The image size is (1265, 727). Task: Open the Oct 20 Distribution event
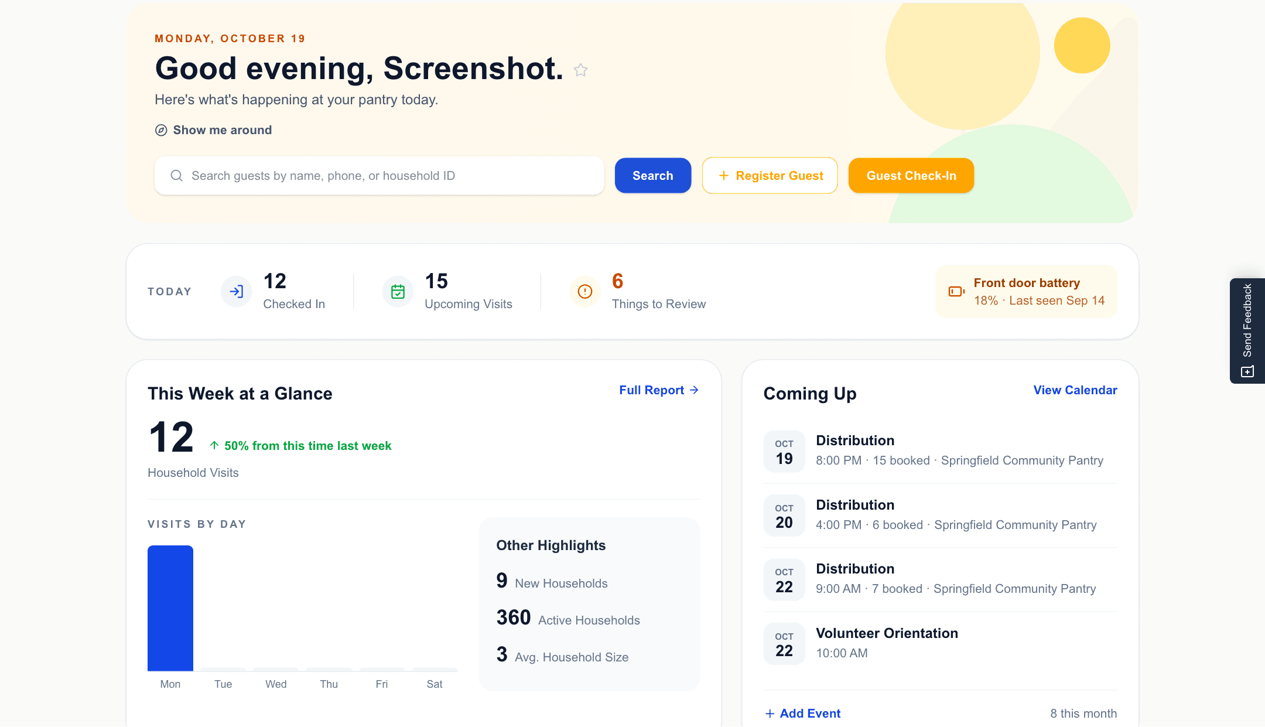(x=941, y=515)
